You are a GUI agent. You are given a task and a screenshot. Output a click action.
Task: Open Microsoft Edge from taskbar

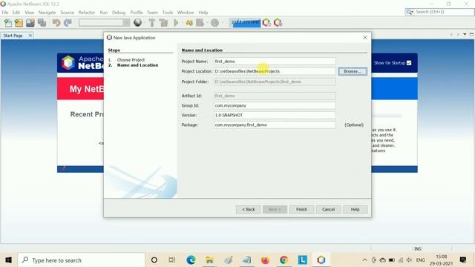click(191, 260)
